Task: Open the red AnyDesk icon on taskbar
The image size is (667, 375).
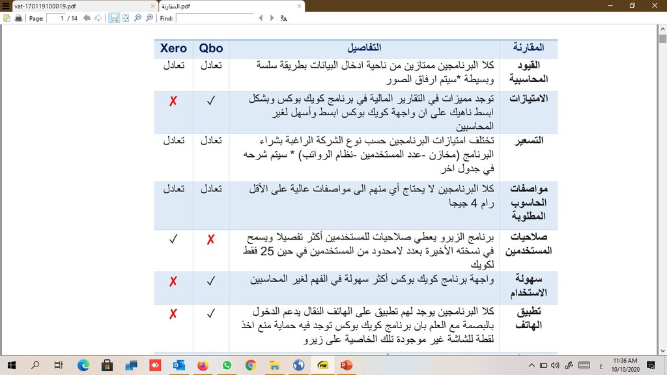Action: (155, 365)
